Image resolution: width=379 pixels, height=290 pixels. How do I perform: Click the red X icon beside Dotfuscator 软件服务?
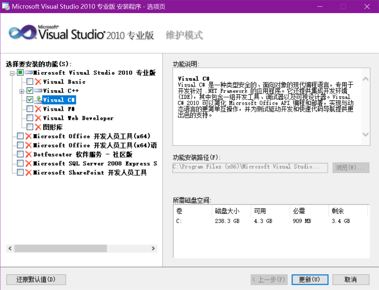pyautogui.click(x=29, y=154)
